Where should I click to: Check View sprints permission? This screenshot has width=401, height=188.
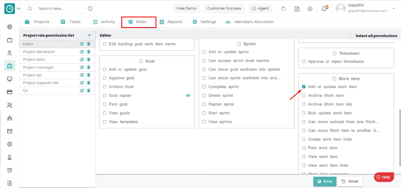pyautogui.click(x=204, y=122)
